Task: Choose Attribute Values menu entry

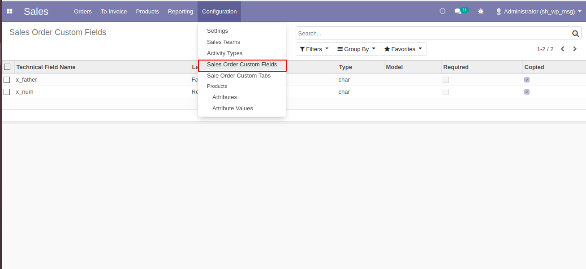Action: tap(242, 108)
